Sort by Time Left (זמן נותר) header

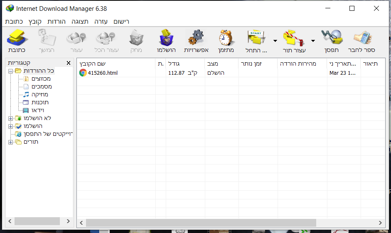(258, 64)
